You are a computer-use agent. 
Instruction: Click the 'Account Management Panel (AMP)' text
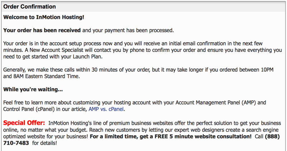(x=216, y=103)
